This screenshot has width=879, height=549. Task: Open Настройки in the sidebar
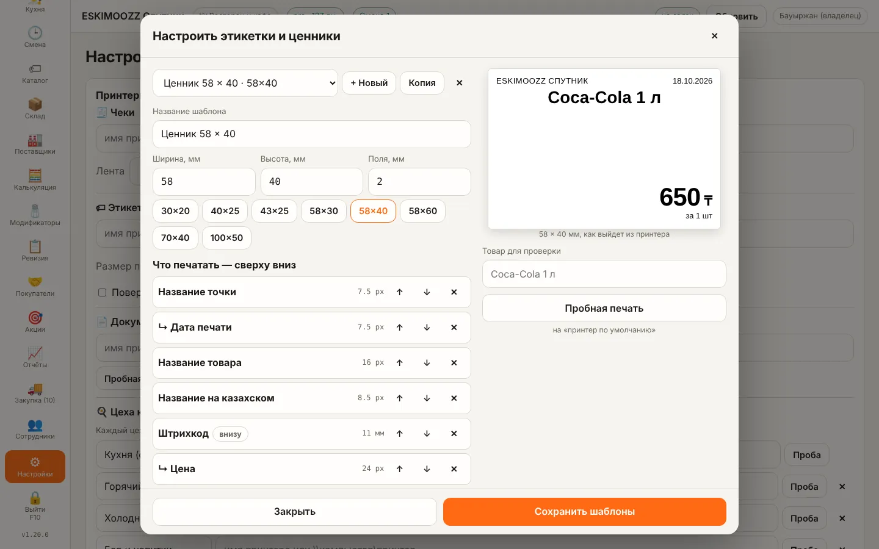[x=35, y=467]
